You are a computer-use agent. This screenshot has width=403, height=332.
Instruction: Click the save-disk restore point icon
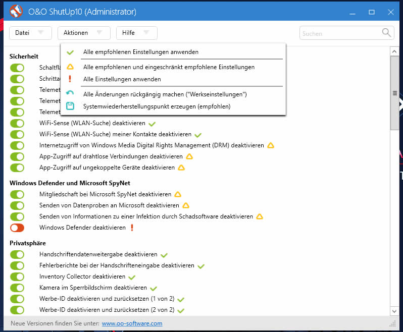point(70,106)
